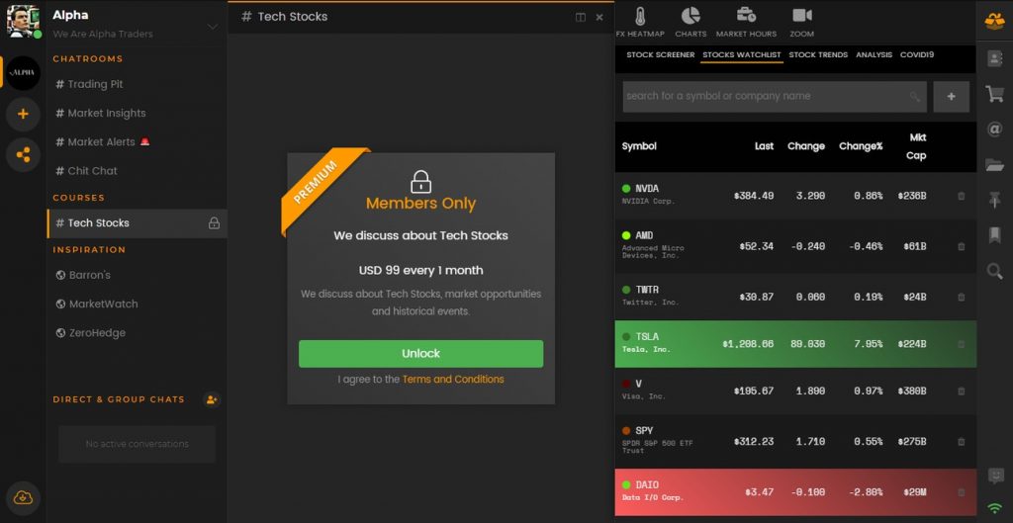This screenshot has height=523, width=1013.
Task: Add a symbol with the plus button
Action: (951, 97)
